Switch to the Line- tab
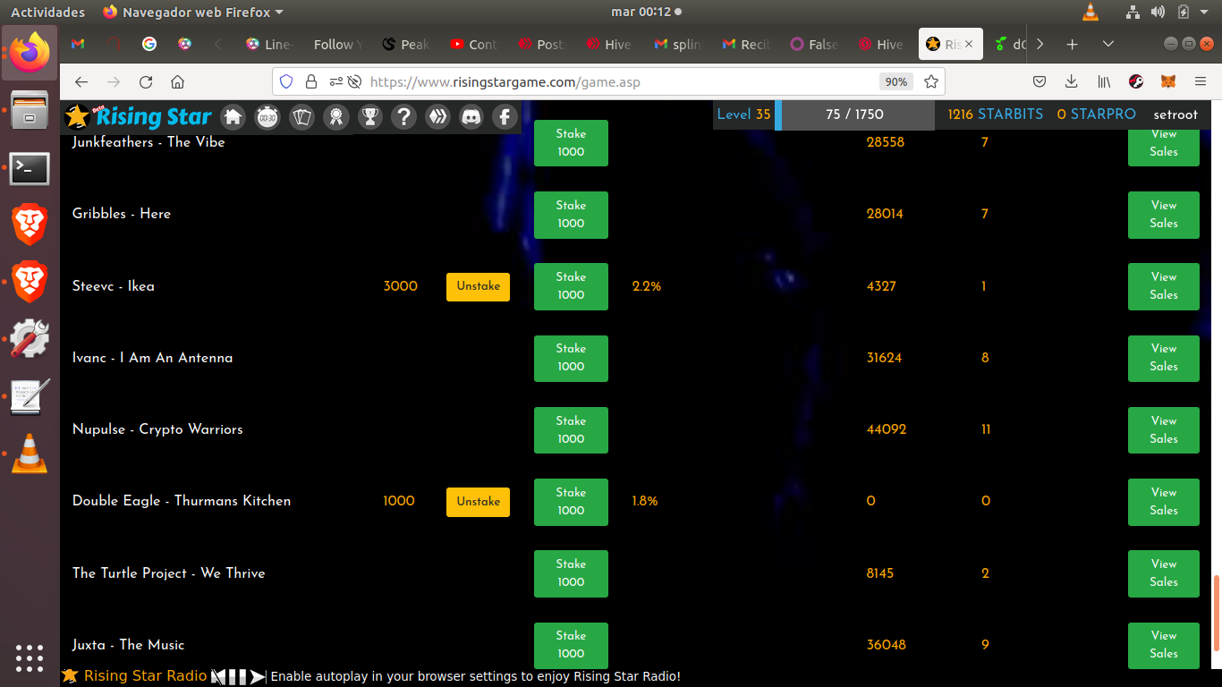Image resolution: width=1222 pixels, height=687 pixels. (x=271, y=44)
